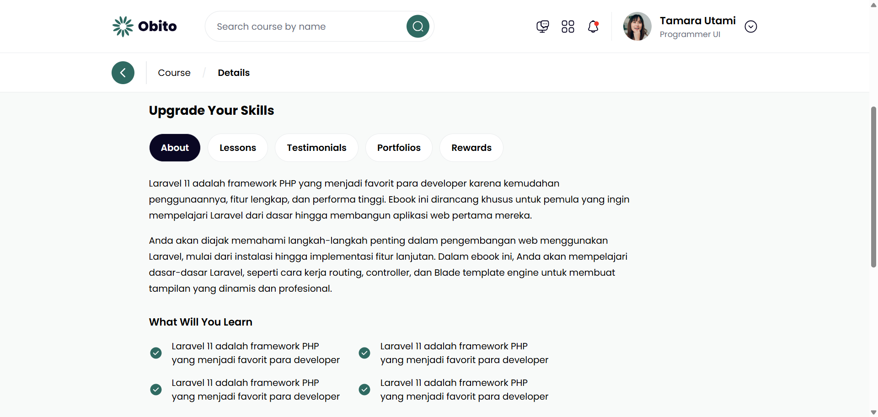Click the green back arrow button

point(123,73)
